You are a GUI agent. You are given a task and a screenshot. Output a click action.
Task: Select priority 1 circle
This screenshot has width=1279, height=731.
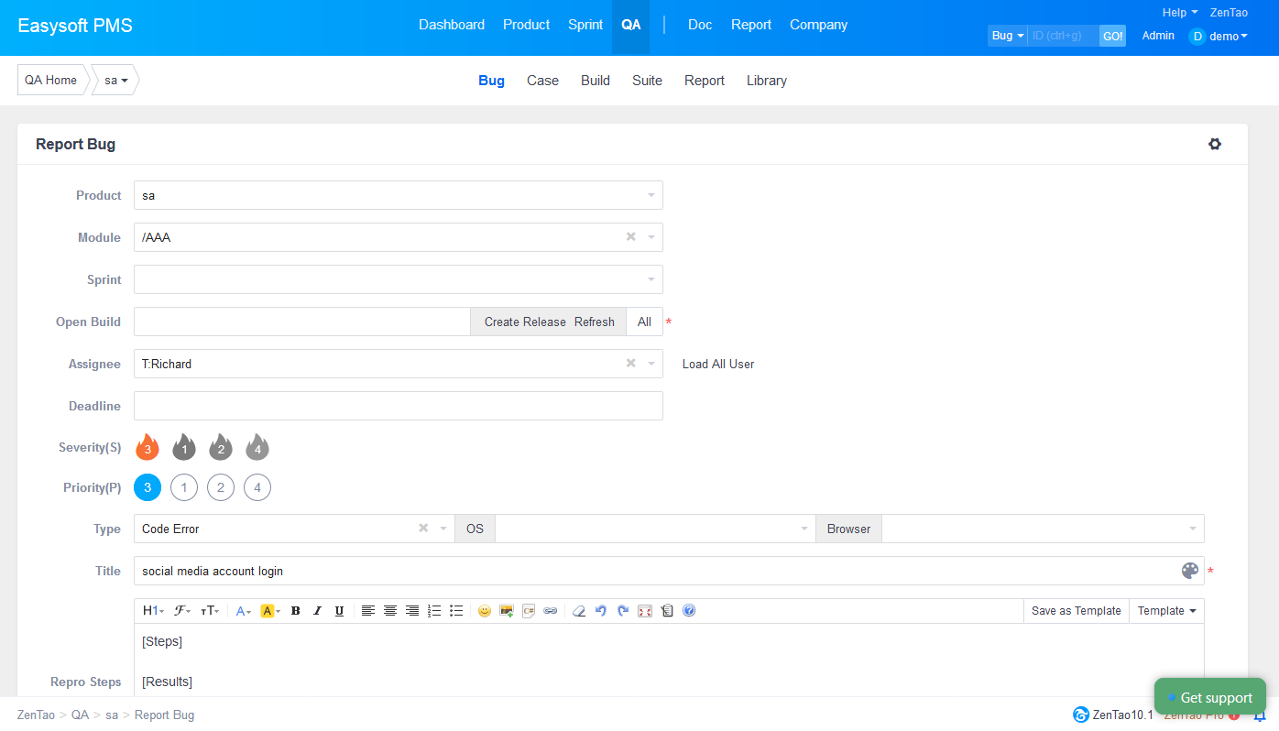click(x=184, y=488)
